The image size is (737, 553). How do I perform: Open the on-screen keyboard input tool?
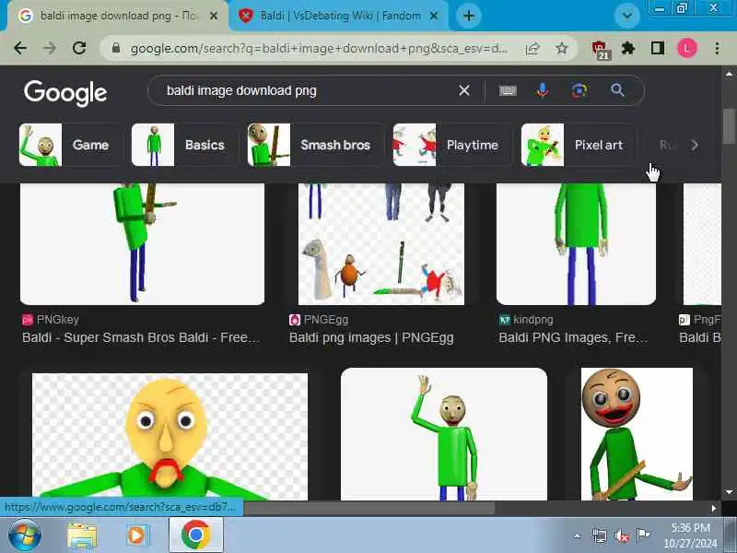[508, 90]
